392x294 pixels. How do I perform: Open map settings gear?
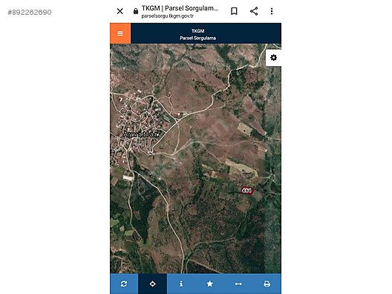pyautogui.click(x=273, y=58)
